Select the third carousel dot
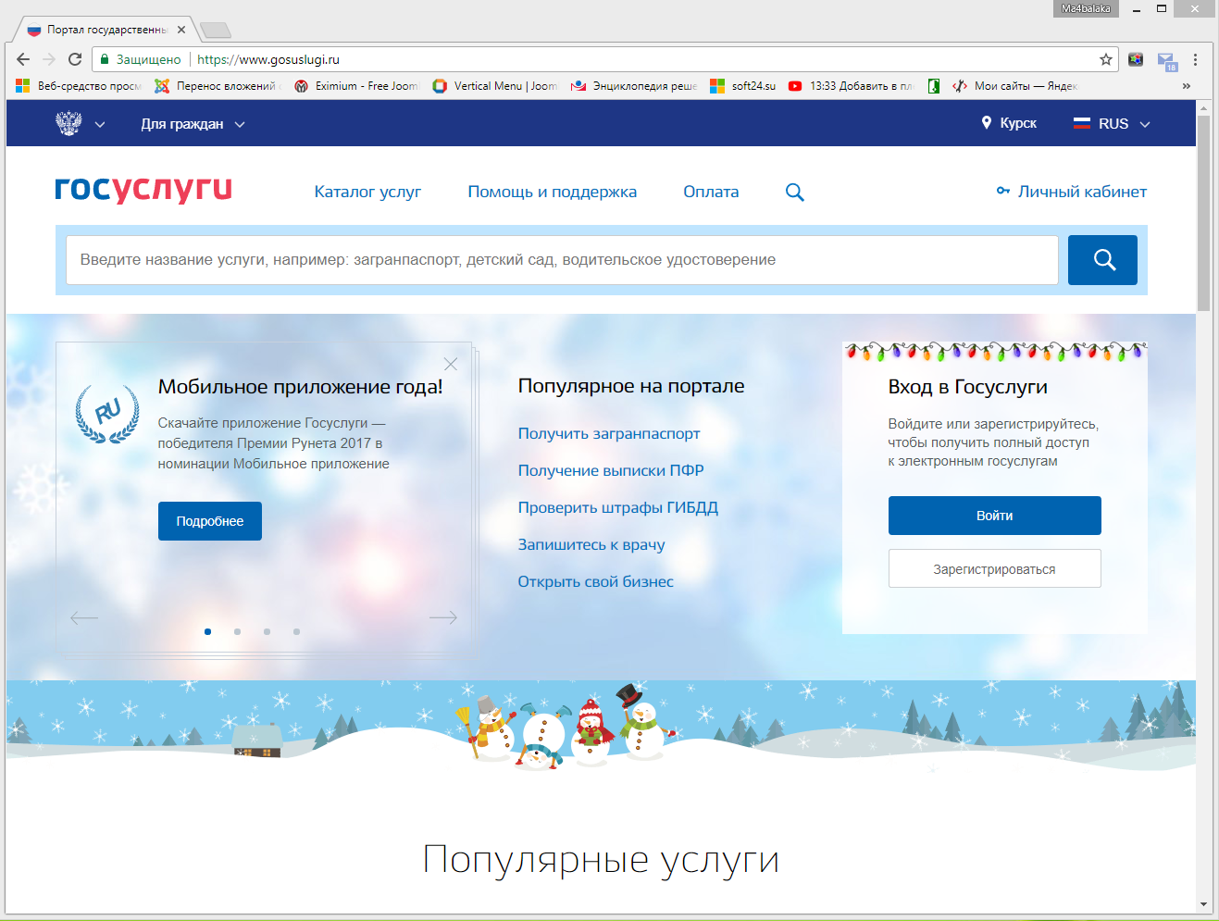Image resolution: width=1219 pixels, height=921 pixels. pos(267,631)
